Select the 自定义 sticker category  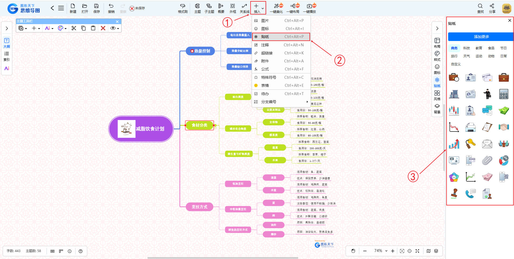pos(456,64)
